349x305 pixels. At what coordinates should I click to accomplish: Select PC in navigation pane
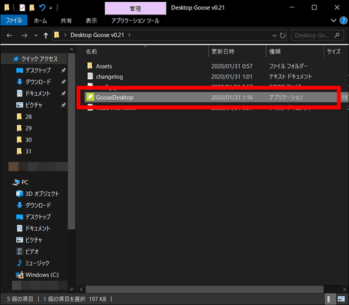[21, 182]
